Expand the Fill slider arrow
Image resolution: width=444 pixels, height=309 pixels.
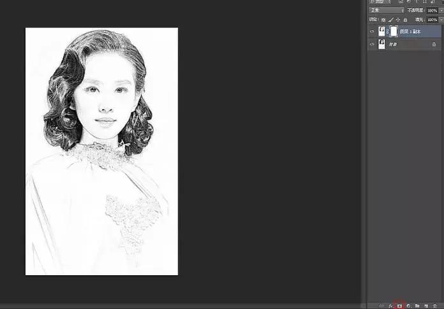tap(441, 20)
